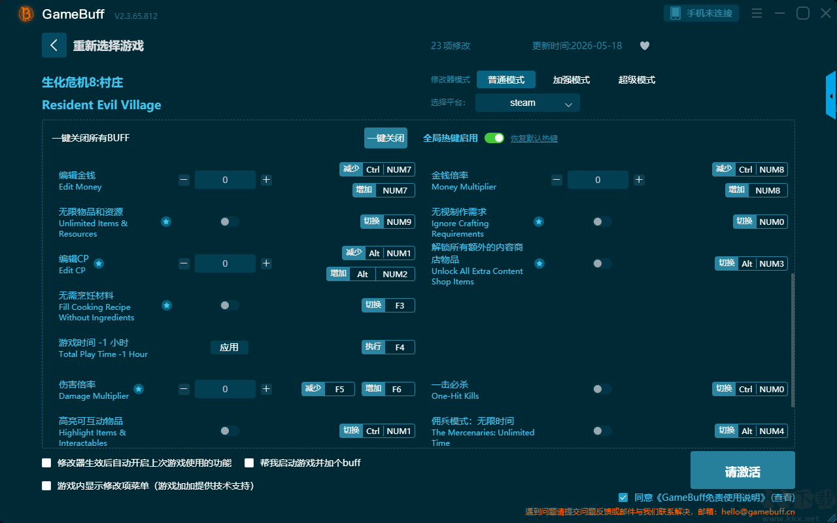The height and width of the screenshot is (523, 837).
Task: Decrease Edit CP value with minus button
Action: (x=184, y=263)
